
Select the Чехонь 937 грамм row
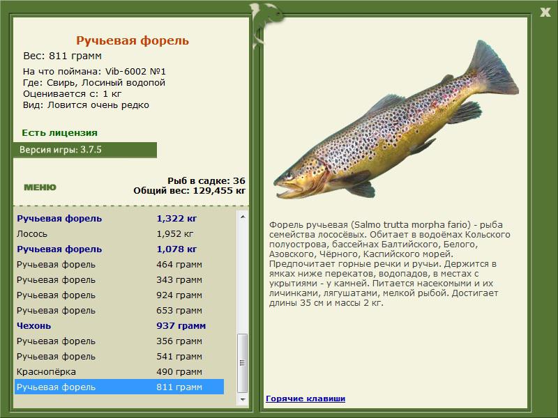119,325
